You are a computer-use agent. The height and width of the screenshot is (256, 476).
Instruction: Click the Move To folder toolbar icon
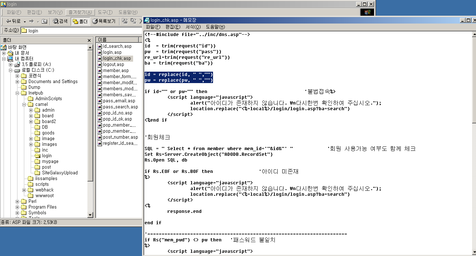coord(125,21)
